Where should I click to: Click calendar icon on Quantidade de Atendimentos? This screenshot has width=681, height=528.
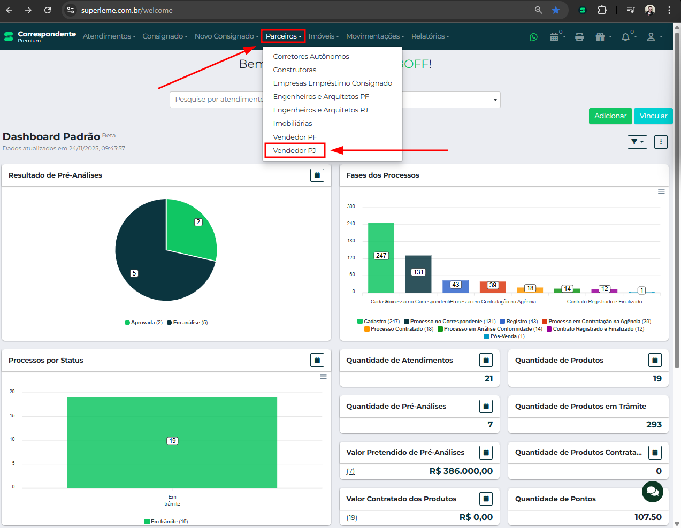[x=486, y=360]
